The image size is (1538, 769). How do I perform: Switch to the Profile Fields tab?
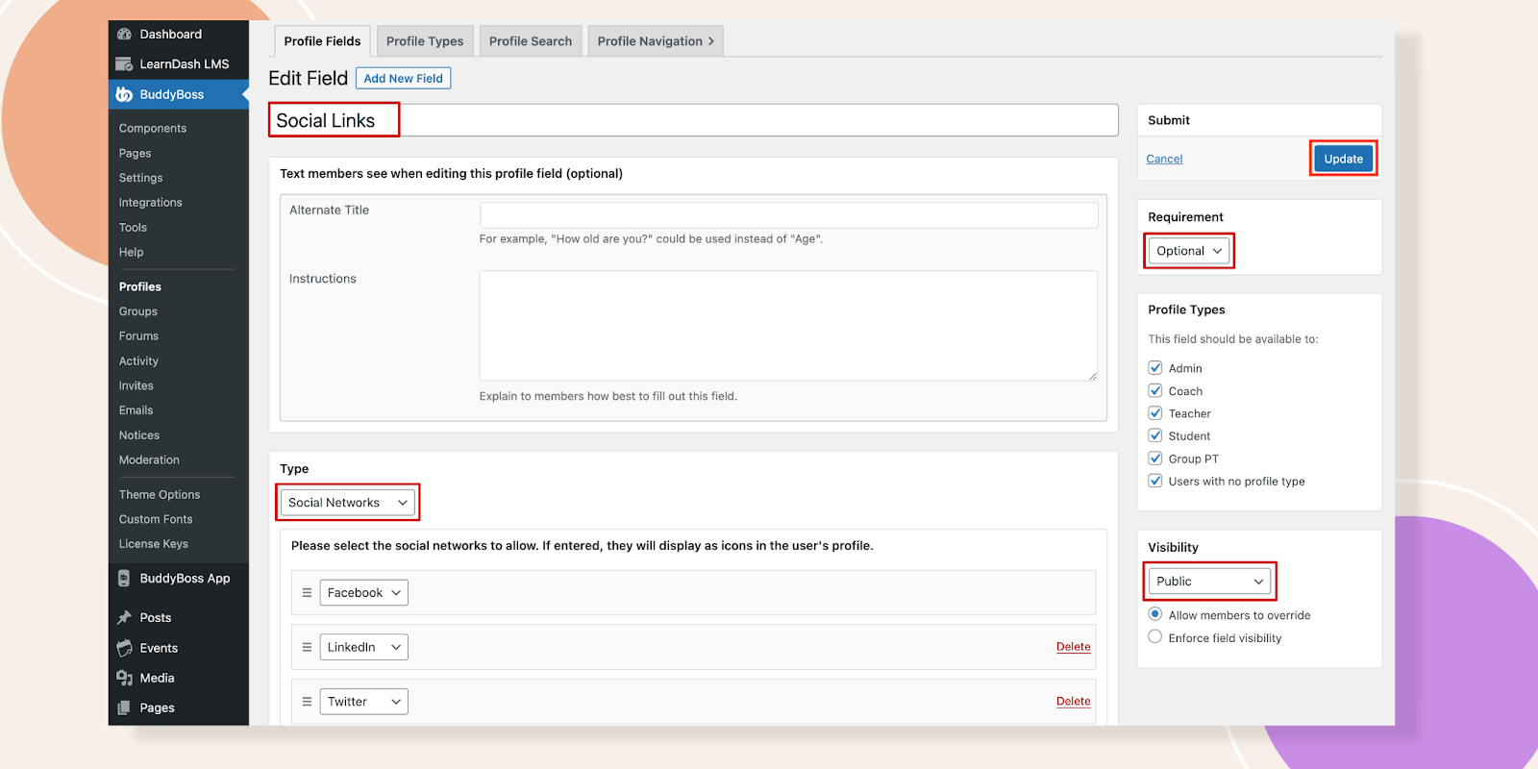click(x=322, y=41)
